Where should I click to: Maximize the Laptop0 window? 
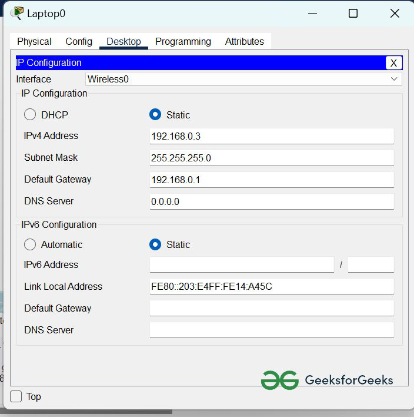tap(353, 13)
